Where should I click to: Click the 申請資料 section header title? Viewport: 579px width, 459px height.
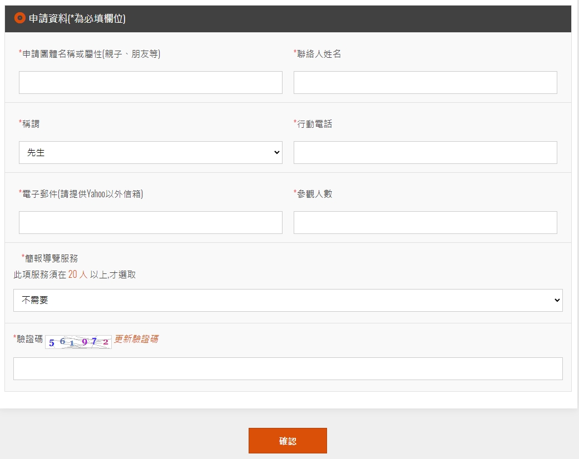click(77, 19)
